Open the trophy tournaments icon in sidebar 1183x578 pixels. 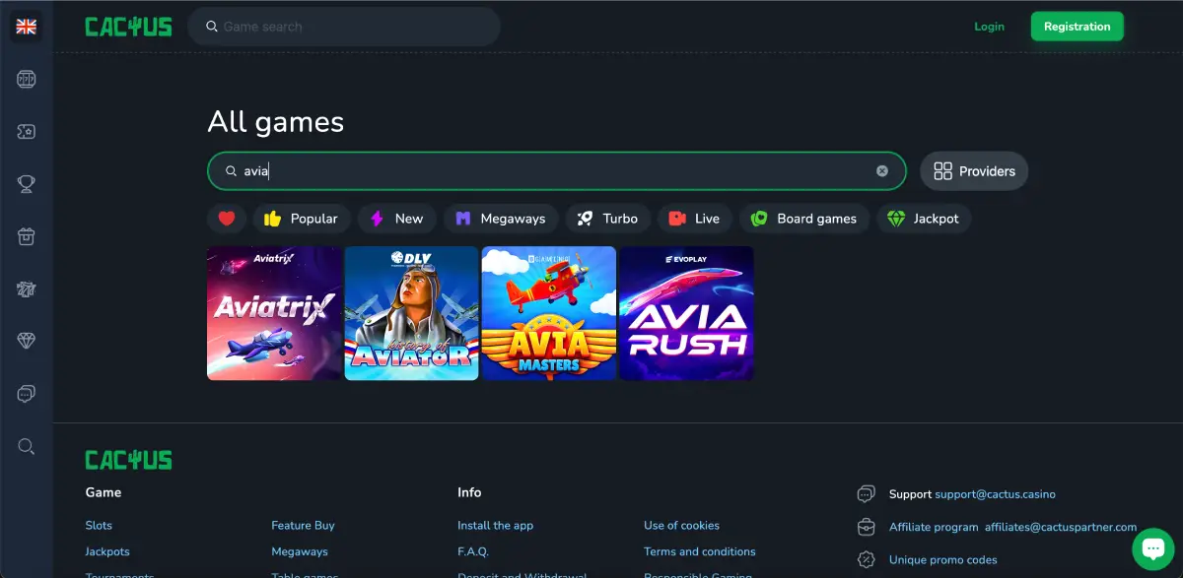point(27,183)
